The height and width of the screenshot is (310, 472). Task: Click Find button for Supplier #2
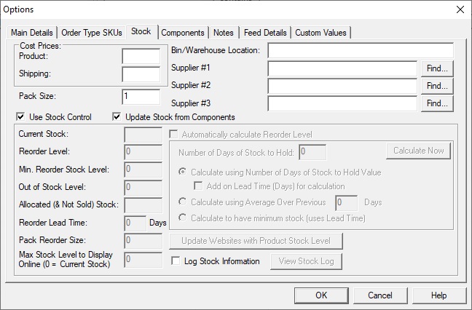(x=437, y=86)
